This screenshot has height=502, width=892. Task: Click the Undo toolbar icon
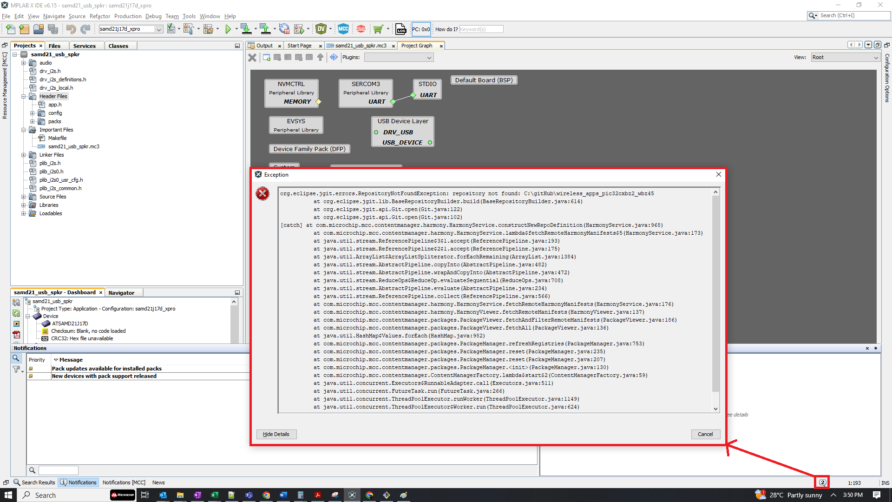point(71,29)
